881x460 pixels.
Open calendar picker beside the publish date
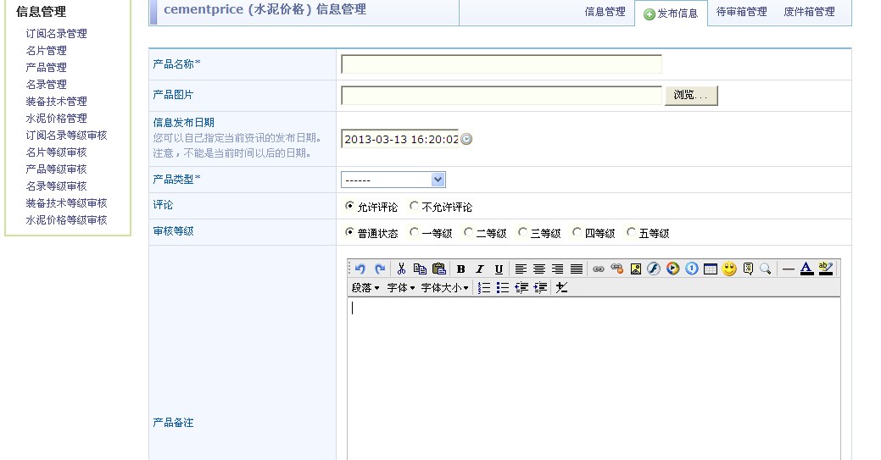click(466, 139)
